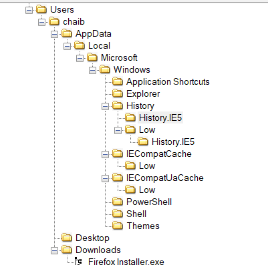Viewport: 268px width, 265px height.
Task: Select the IECompatCache label
Action: pos(159,154)
